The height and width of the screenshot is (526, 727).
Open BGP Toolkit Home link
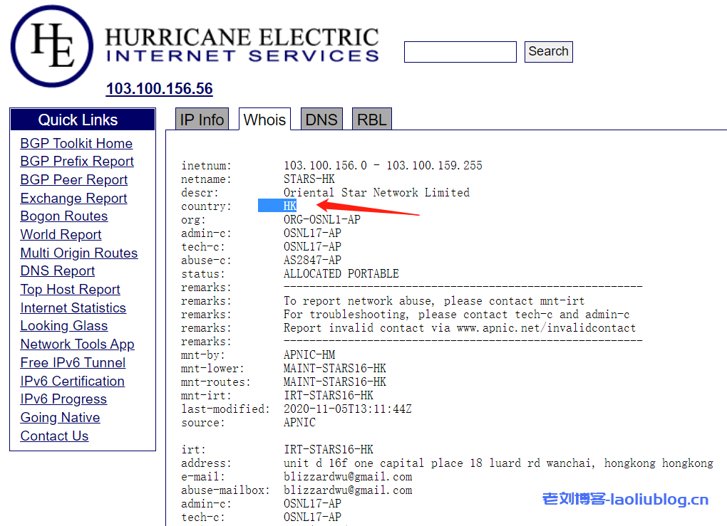point(76,143)
